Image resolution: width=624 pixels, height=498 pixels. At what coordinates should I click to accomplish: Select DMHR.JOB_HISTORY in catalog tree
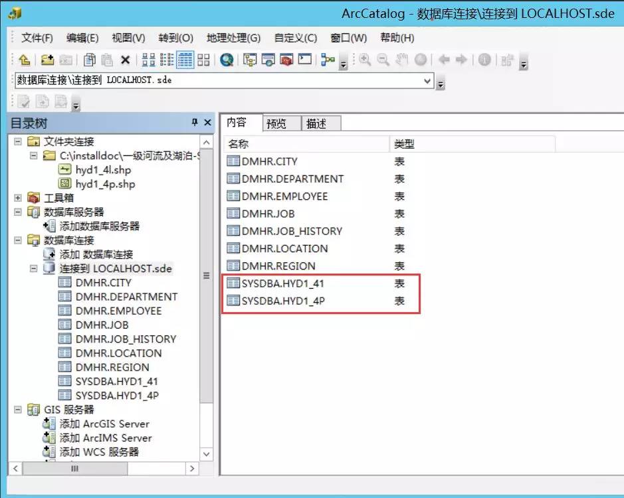coord(126,339)
